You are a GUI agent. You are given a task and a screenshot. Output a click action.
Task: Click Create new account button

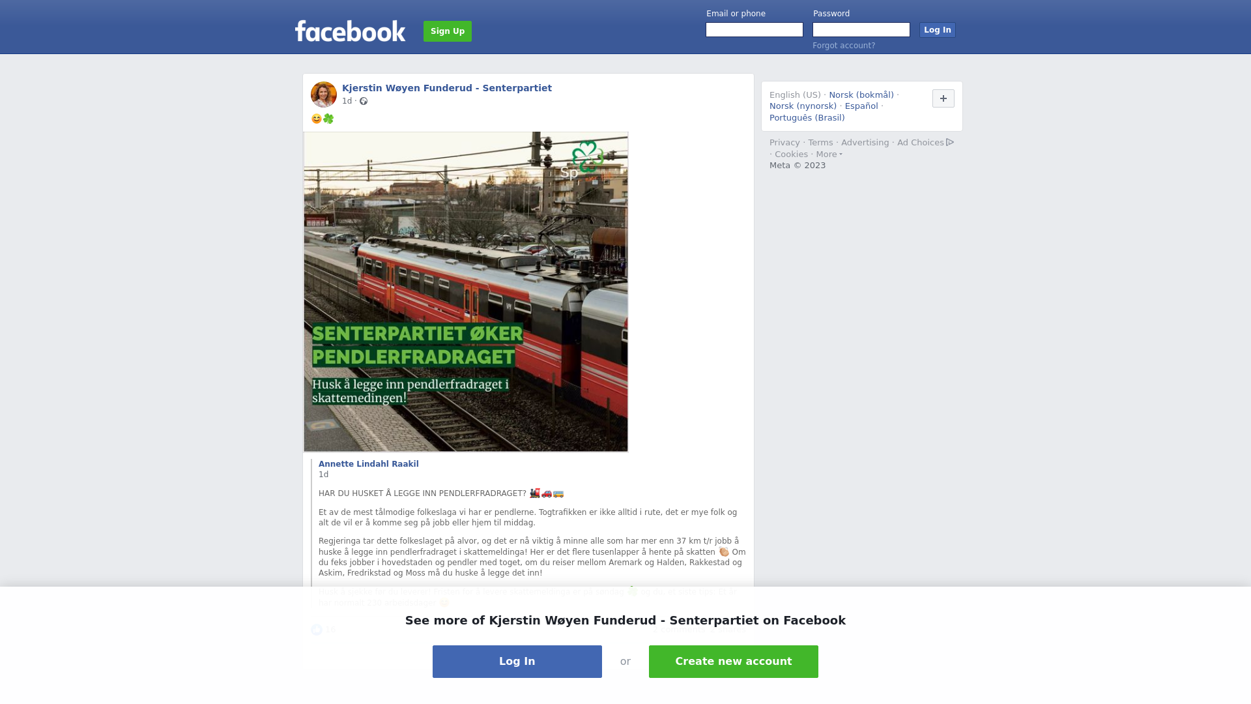[x=734, y=662]
